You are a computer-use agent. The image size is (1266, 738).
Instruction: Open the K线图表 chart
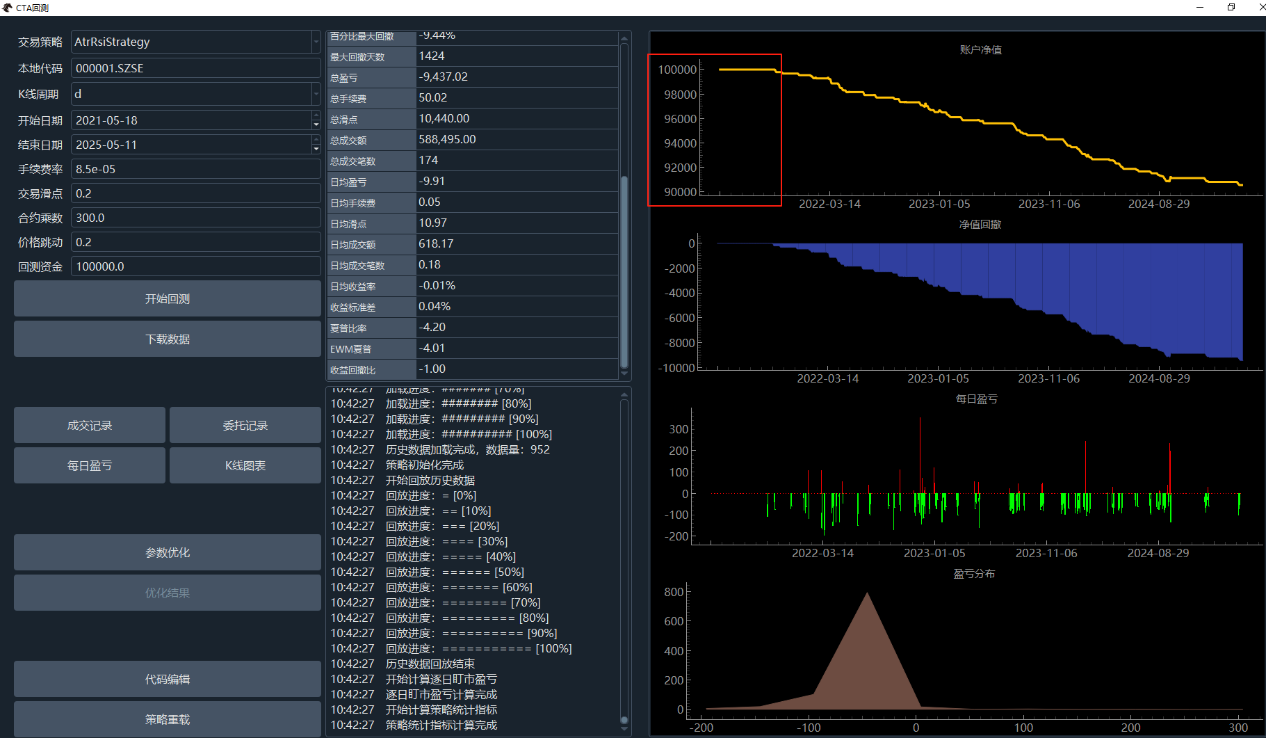pos(245,465)
